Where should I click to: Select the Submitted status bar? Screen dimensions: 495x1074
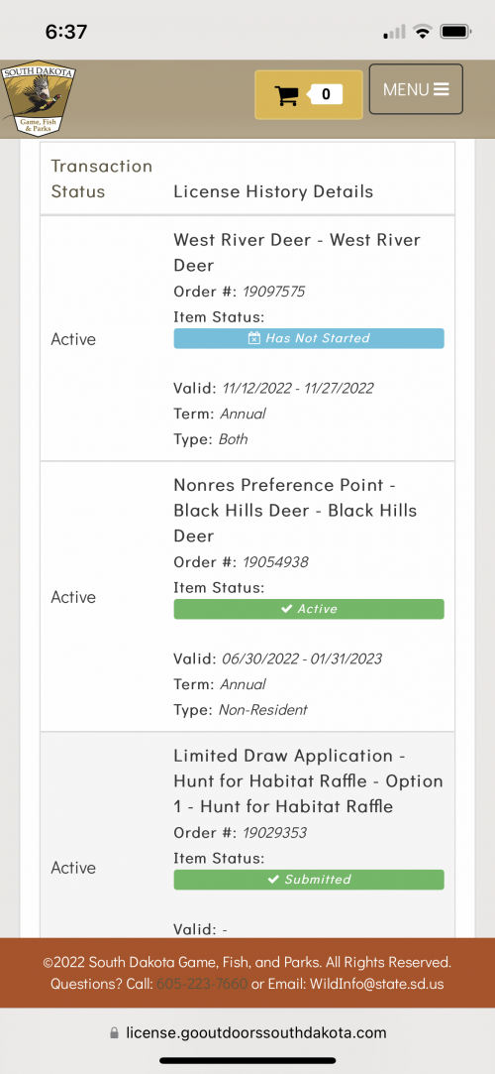pos(309,880)
